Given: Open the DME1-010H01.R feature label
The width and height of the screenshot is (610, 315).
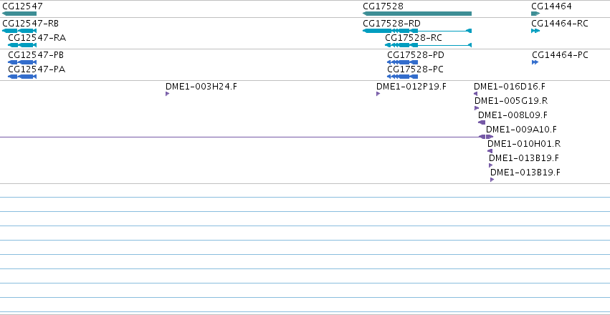Looking at the screenshot, I should [x=524, y=144].
